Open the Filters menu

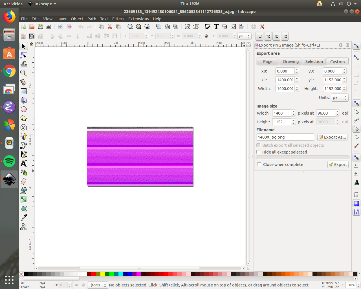(x=118, y=19)
